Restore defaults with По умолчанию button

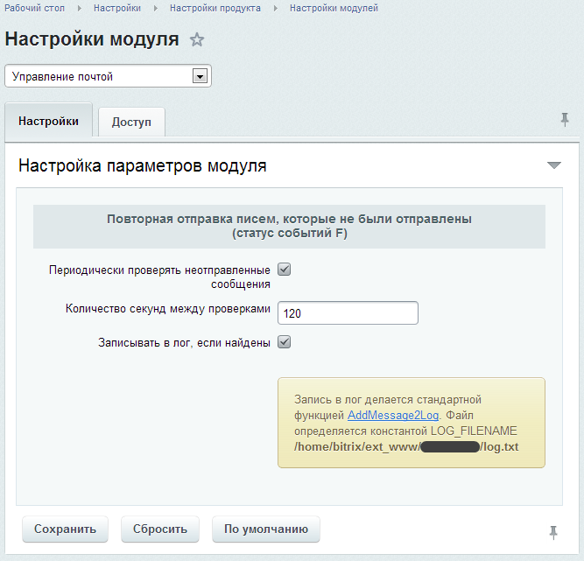(x=266, y=529)
